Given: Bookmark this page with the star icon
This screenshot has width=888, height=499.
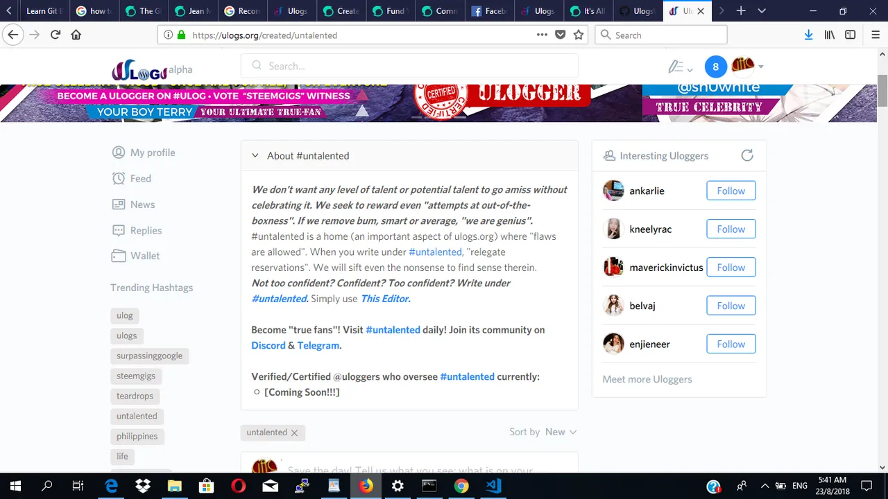Looking at the screenshot, I should coord(579,35).
